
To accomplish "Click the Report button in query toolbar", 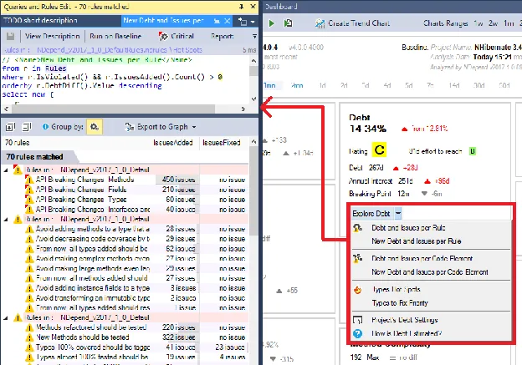I will [x=222, y=36].
